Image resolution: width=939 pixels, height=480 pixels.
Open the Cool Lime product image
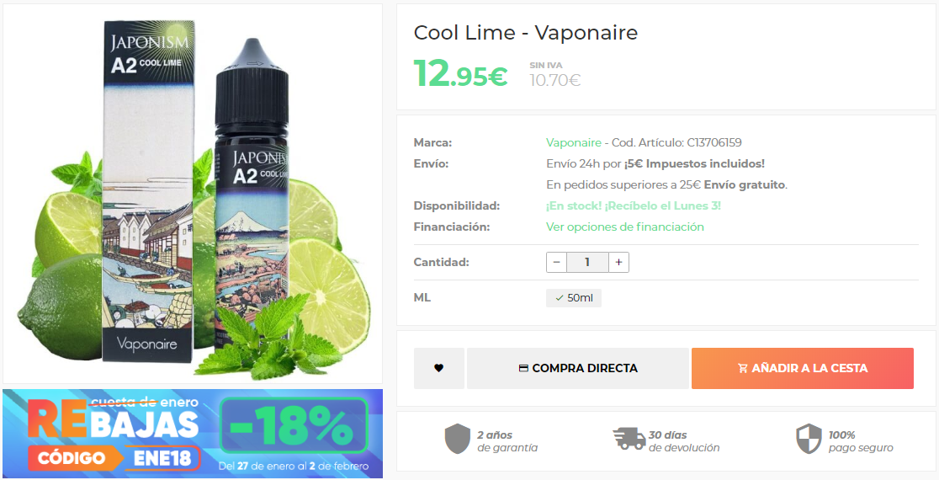point(192,194)
